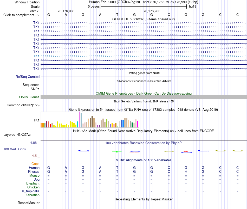This screenshot has width=247, height=209.
Task: Click the OMIM Genes track label
Action: tap(29, 97)
